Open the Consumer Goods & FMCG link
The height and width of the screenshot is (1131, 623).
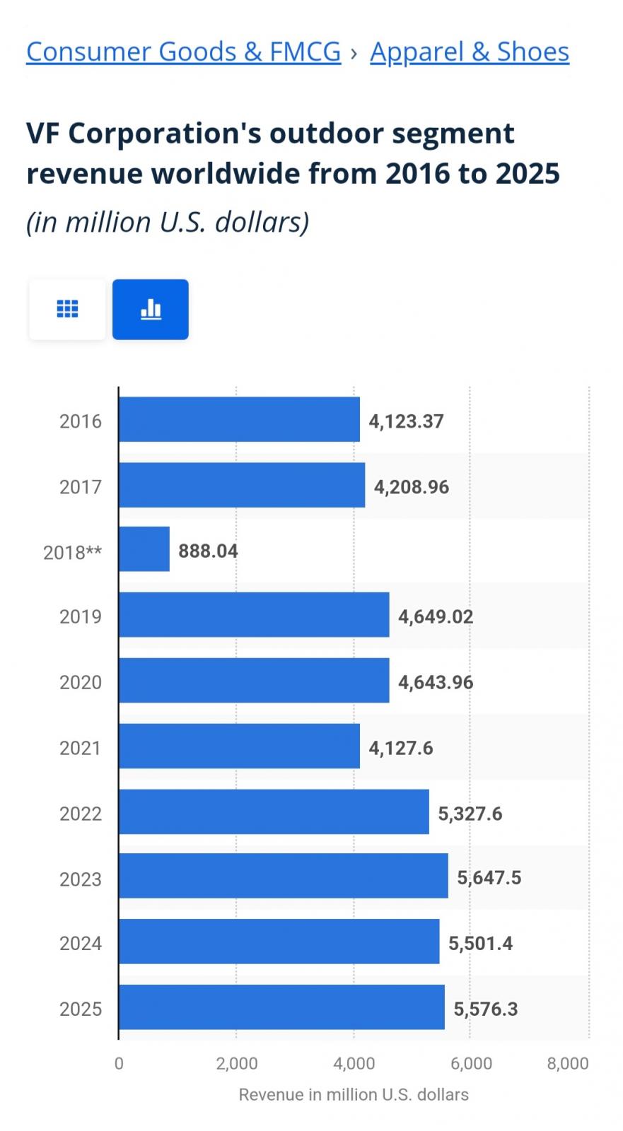point(184,52)
